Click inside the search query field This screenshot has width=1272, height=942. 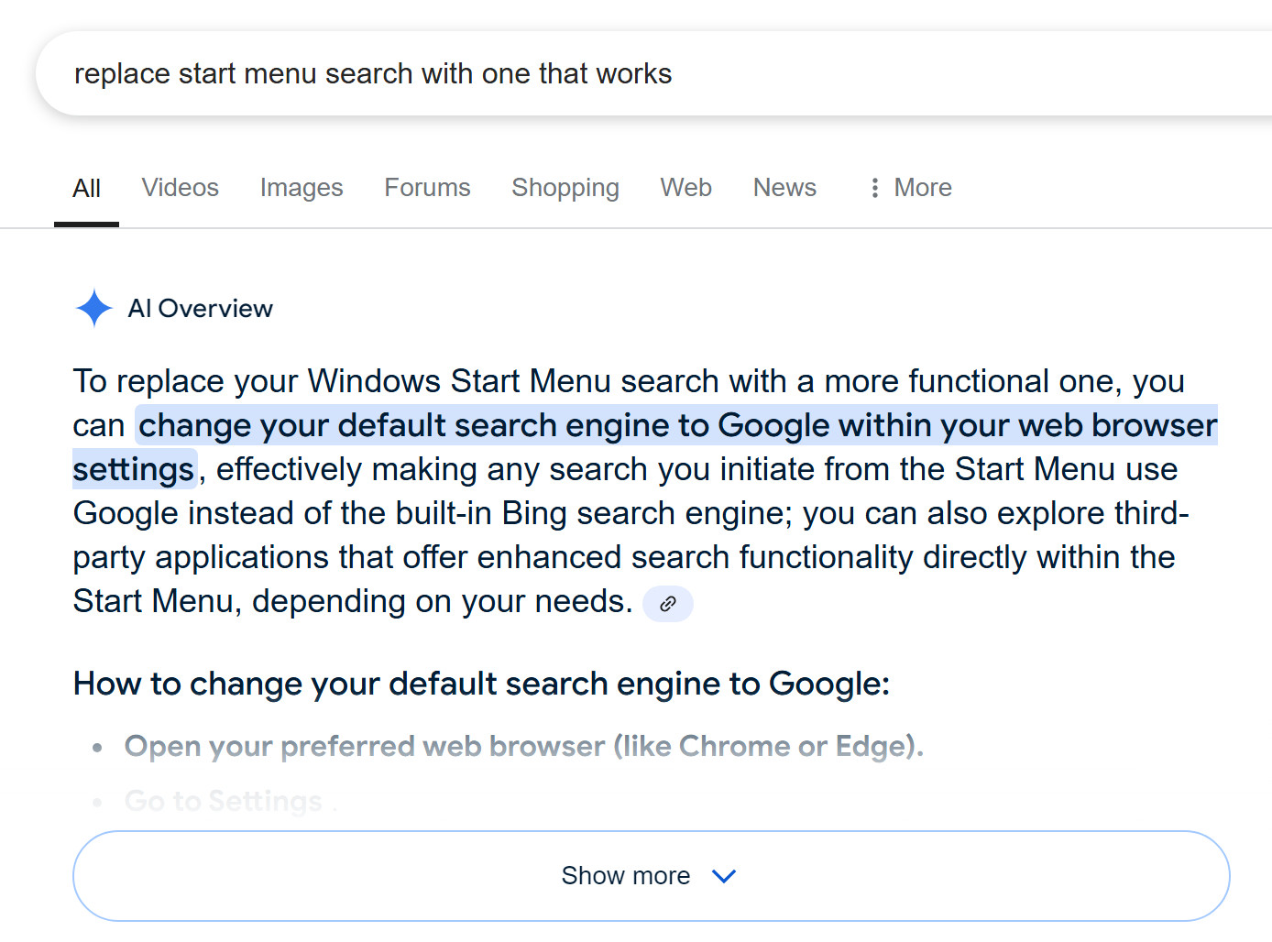tap(652, 73)
